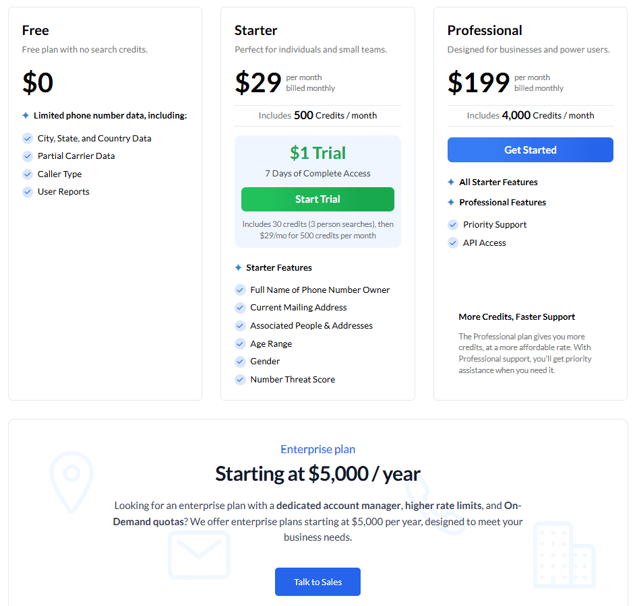Toggle the checkmark next to User Reports

tap(27, 191)
